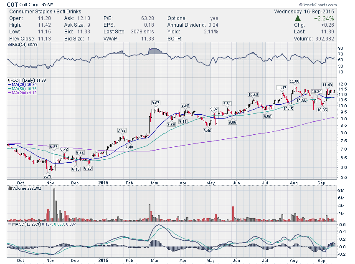Click the small icon beside RSI(14) label
This screenshot has width=355, height=264.
[x=9, y=45]
